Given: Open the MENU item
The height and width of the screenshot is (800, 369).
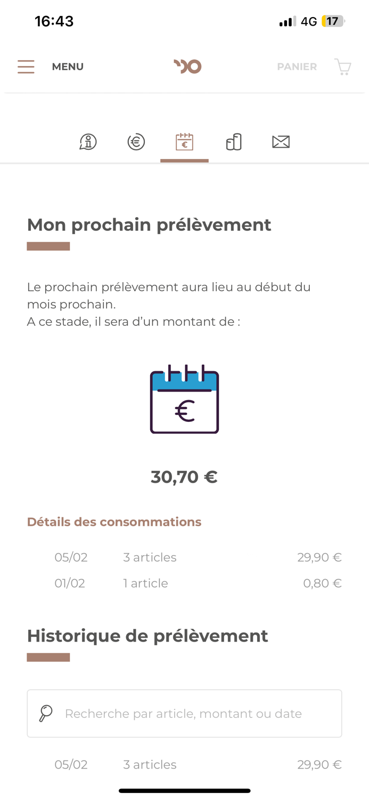Looking at the screenshot, I should click(68, 67).
